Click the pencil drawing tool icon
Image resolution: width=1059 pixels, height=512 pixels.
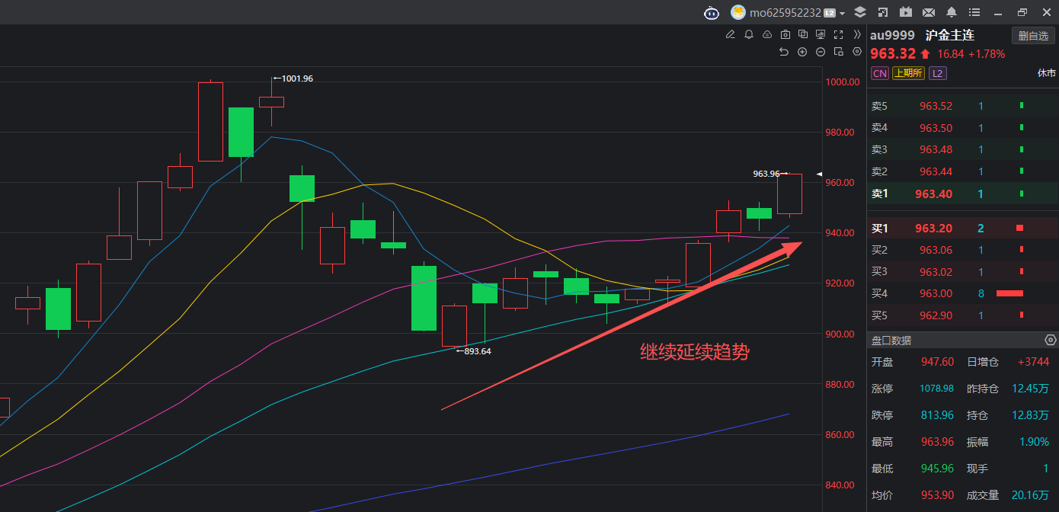pyautogui.click(x=730, y=34)
